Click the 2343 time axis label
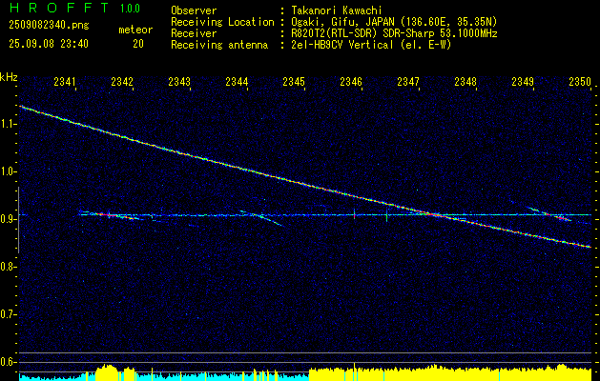This screenshot has height=381, width=600. [179, 81]
